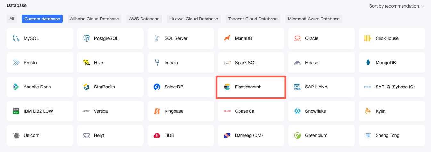The image size is (431, 152).
Task: Click the SAP IQ (Sybase IQ) label
Action: click(x=395, y=87)
